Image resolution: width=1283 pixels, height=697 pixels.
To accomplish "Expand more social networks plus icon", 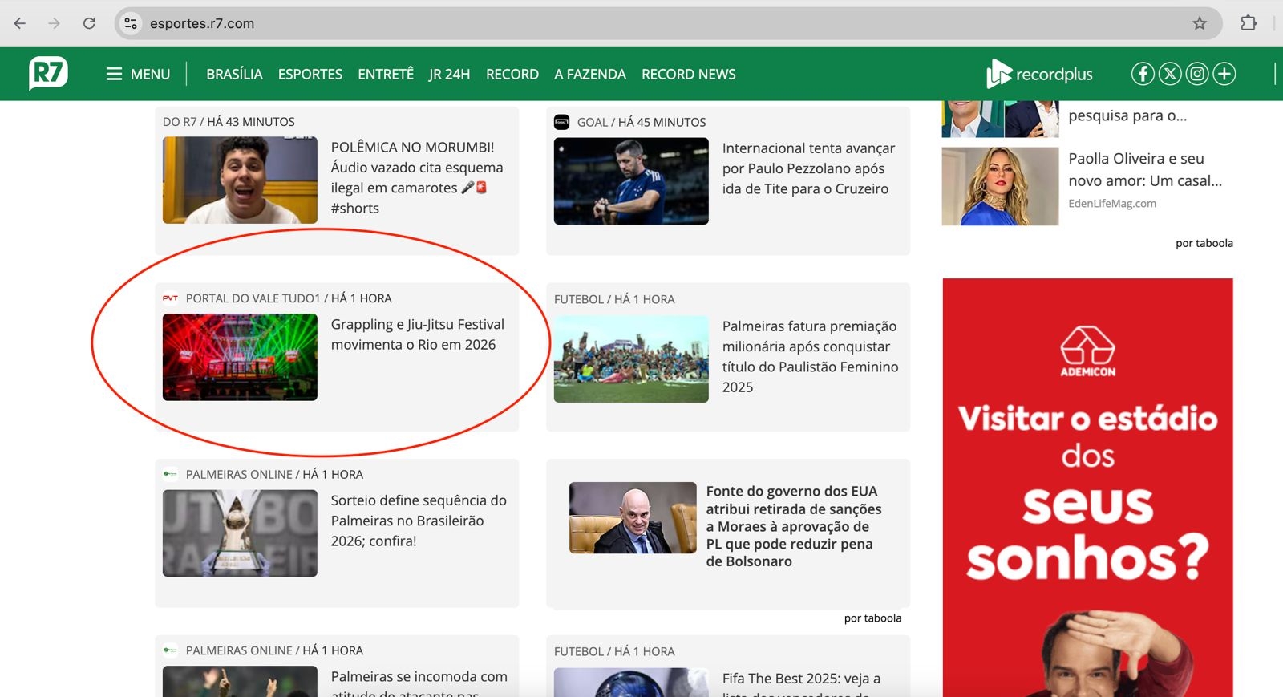I will (1224, 74).
